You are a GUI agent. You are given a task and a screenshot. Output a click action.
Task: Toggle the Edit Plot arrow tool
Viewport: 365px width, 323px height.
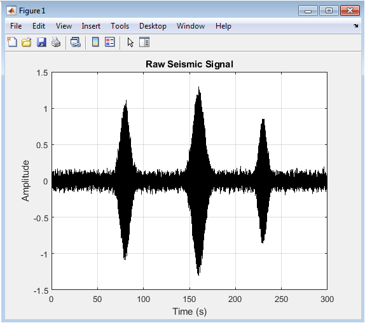[130, 43]
